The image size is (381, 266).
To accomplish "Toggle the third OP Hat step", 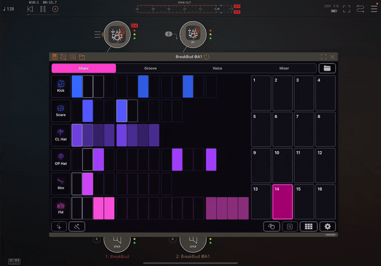I will coord(99,160).
